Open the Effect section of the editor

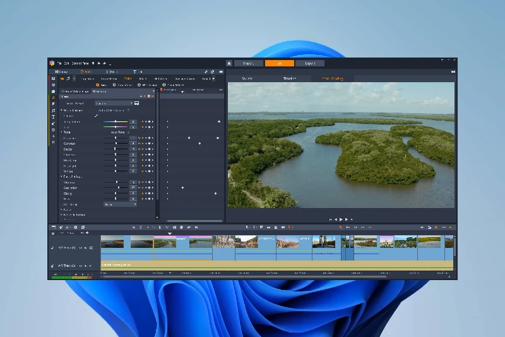coord(143,78)
